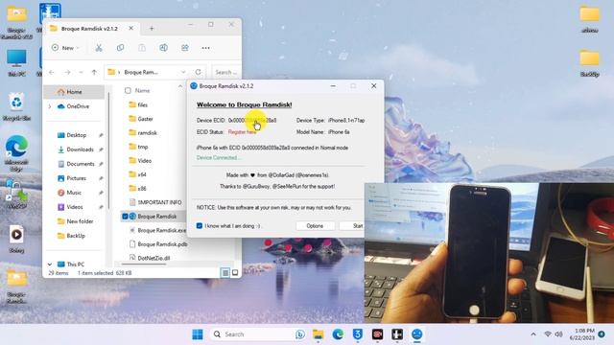Uncheck the Broque Ramdisk file checkbox
This screenshot has height=345, width=614.
click(125, 217)
